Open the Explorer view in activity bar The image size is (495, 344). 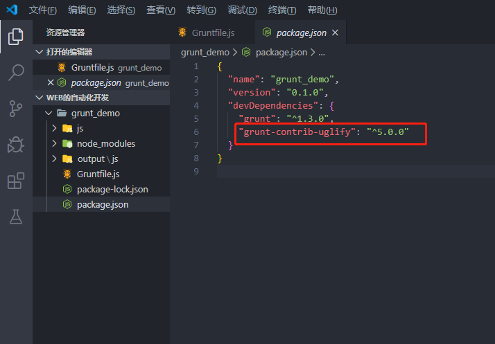point(15,37)
